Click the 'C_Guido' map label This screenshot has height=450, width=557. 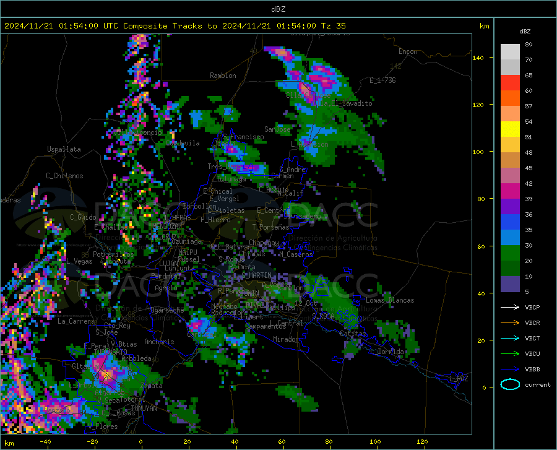pyautogui.click(x=83, y=217)
